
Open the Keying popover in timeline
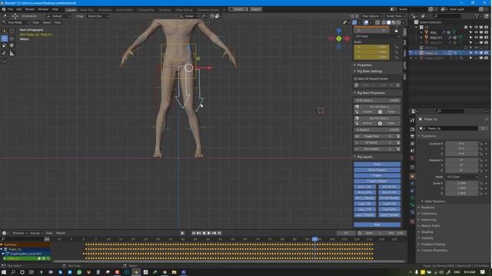point(36,233)
